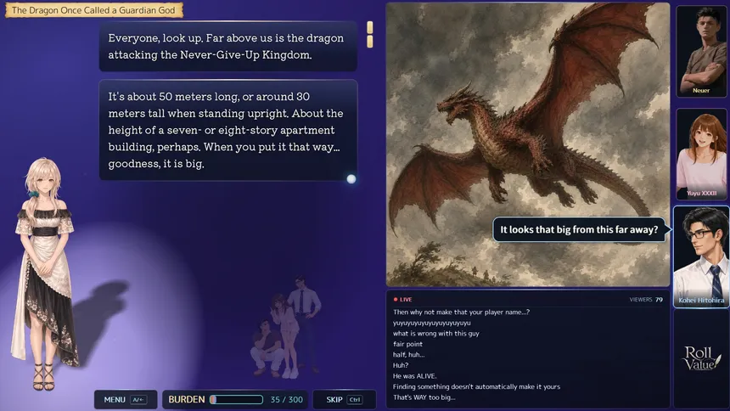This screenshot has width=730, height=411.
Task: Select the Kohei Hitohira portrait
Action: coord(701,256)
